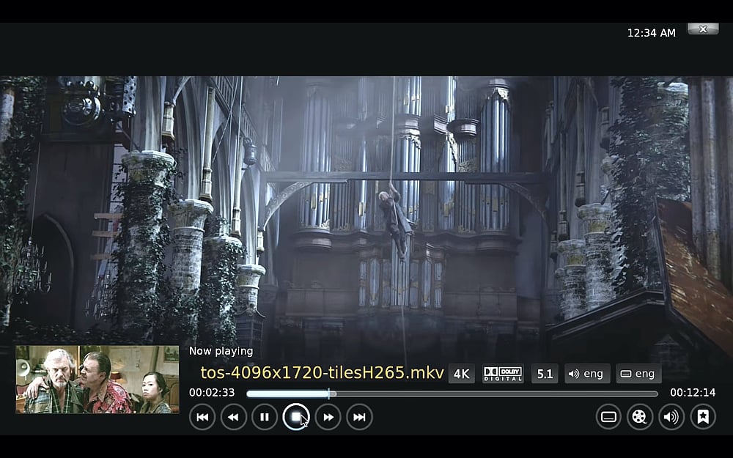Click the Now playing label
This screenshot has width=733, height=458.
(221, 351)
